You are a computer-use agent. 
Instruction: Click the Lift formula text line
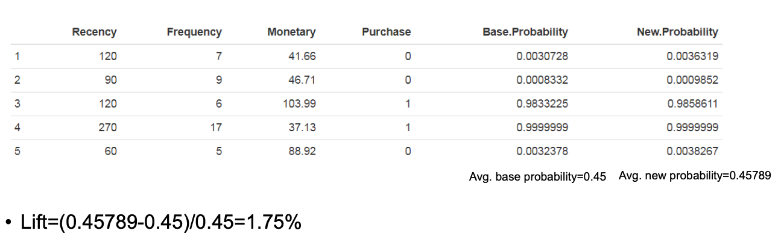pyautogui.click(x=158, y=223)
